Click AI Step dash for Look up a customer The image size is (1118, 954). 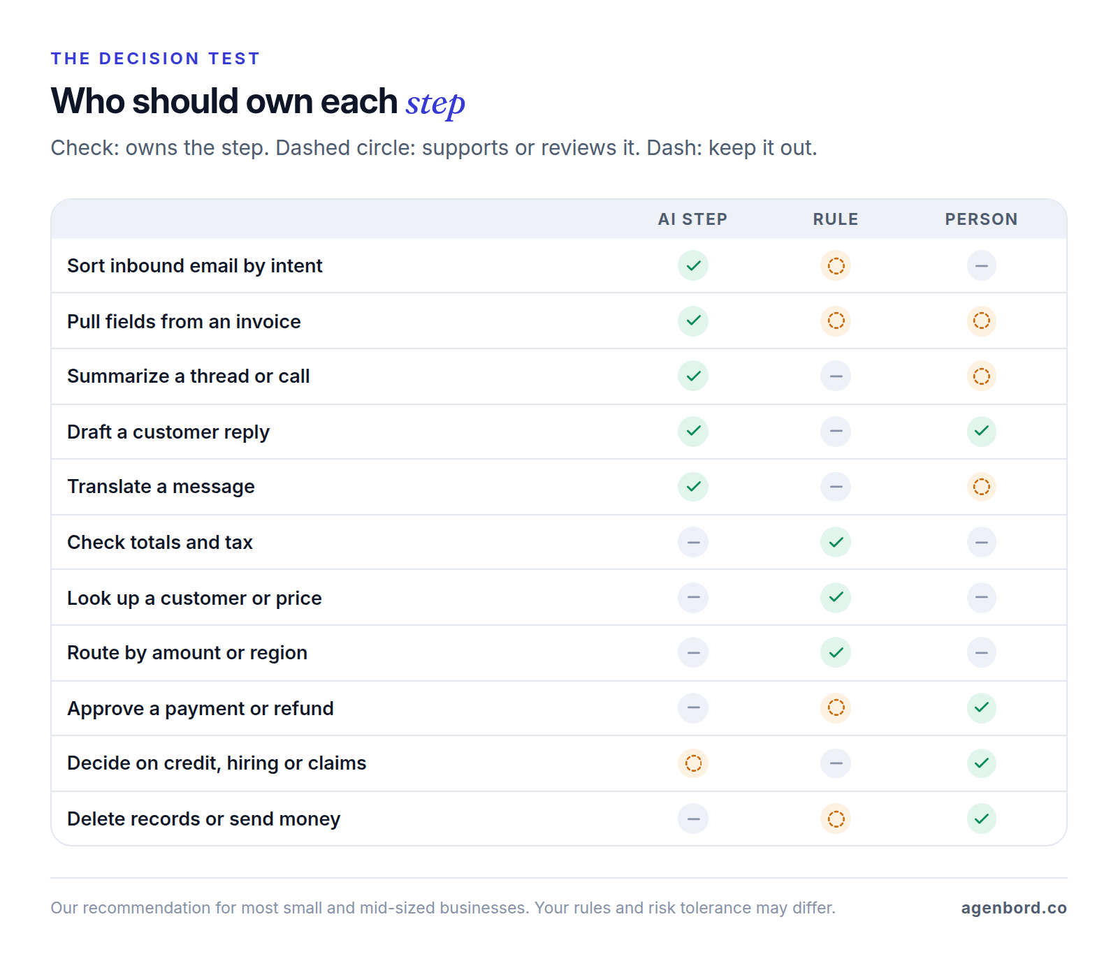coord(693,597)
